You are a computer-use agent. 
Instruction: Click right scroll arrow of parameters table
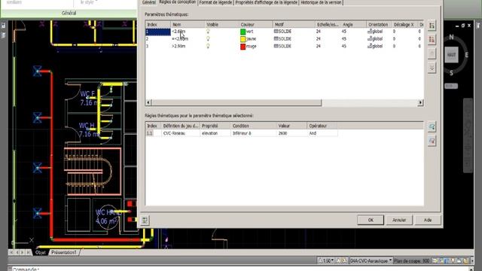tap(420, 102)
